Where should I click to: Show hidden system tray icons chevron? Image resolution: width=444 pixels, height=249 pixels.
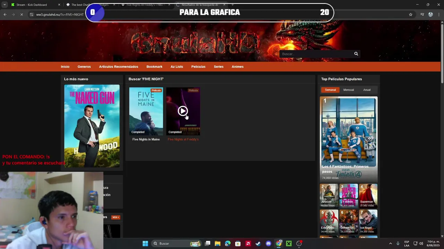[391, 243]
